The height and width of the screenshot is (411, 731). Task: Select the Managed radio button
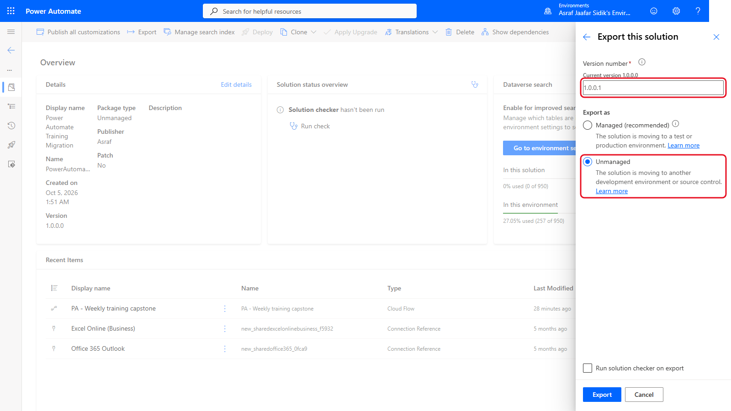[588, 125]
